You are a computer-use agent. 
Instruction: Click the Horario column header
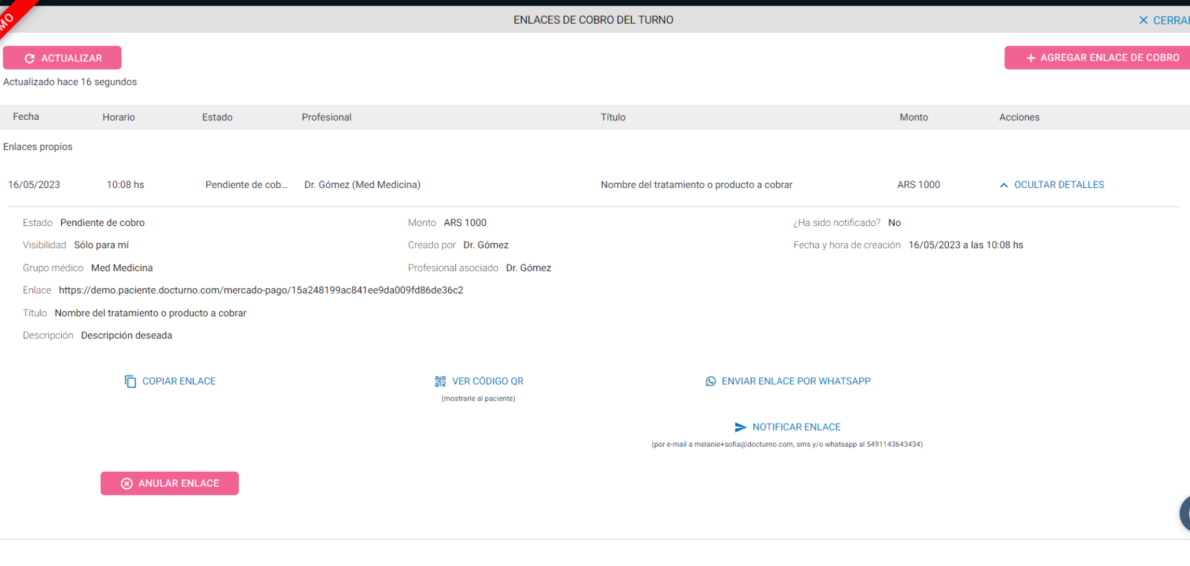119,117
